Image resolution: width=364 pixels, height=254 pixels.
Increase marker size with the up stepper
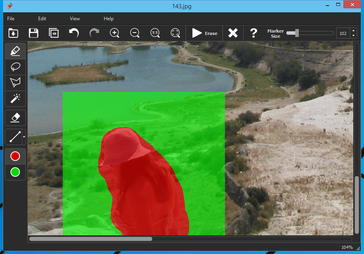click(353, 31)
